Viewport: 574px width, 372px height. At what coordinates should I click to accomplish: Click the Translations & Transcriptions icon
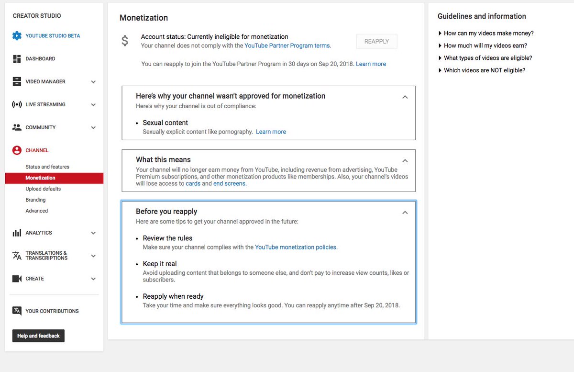click(x=17, y=256)
